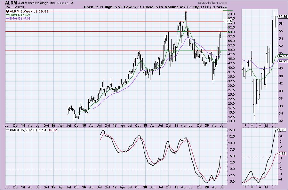
Task: Select the EMA(43) 47.93 legend text
Action: [x=20, y=18]
